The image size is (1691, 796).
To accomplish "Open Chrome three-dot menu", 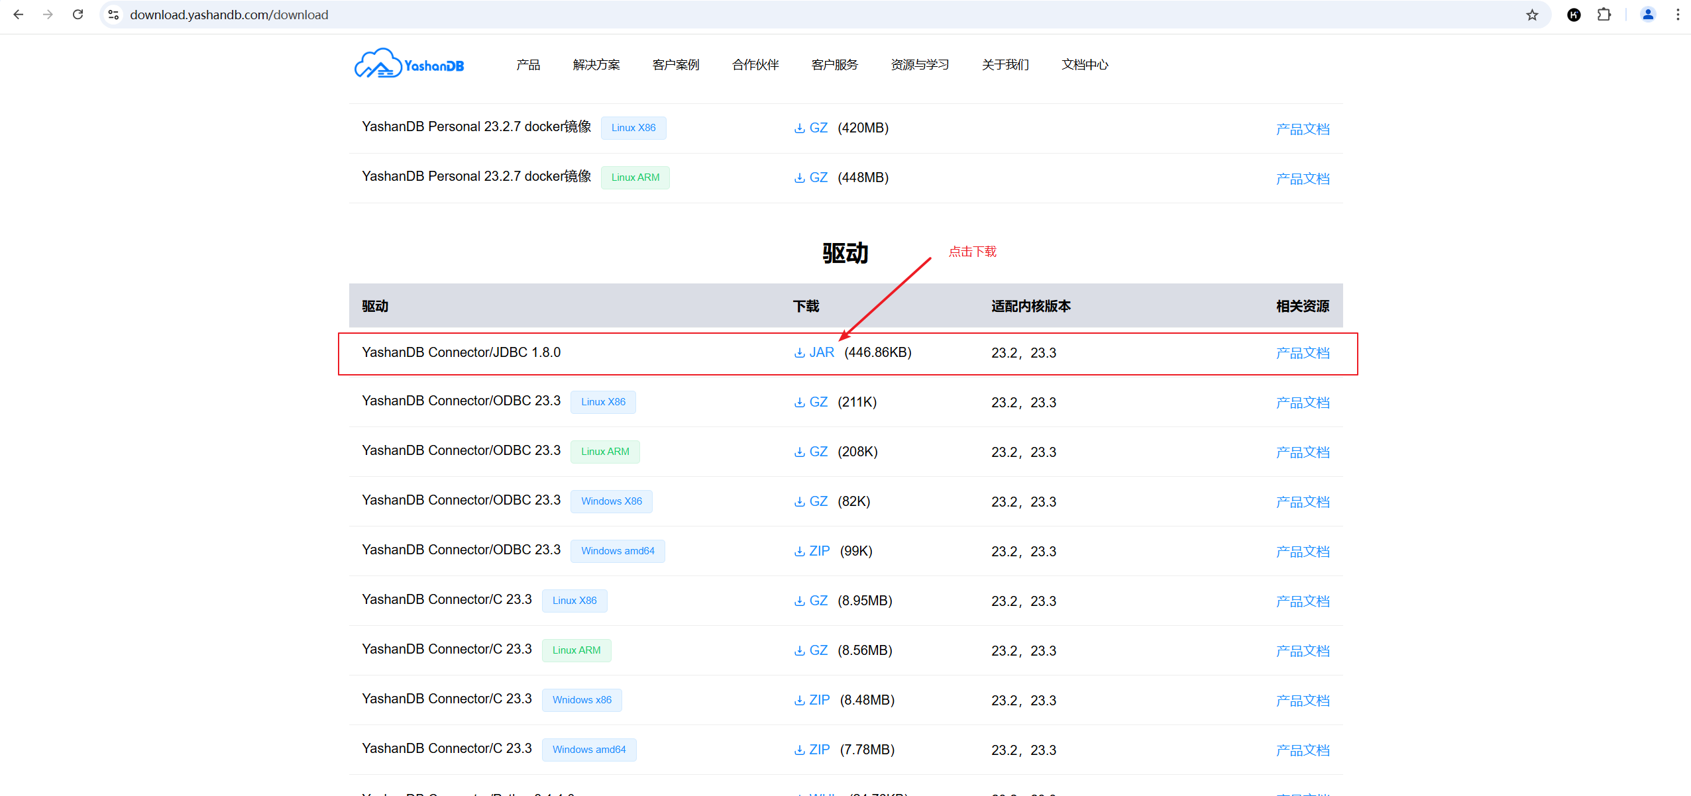I will [x=1678, y=15].
